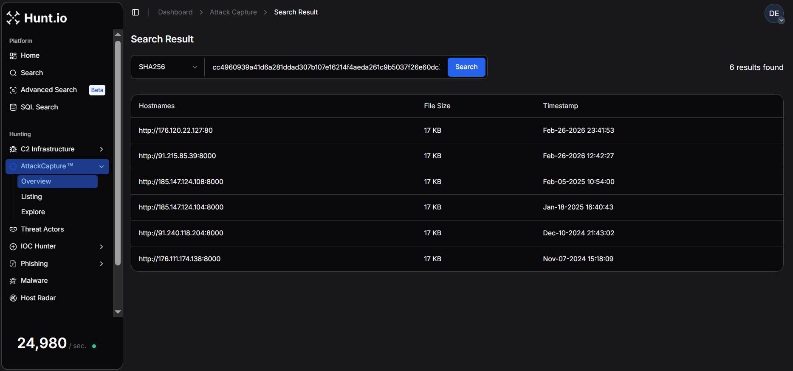This screenshot has width=793, height=371.
Task: Click the green live status dot
Action: [94, 346]
